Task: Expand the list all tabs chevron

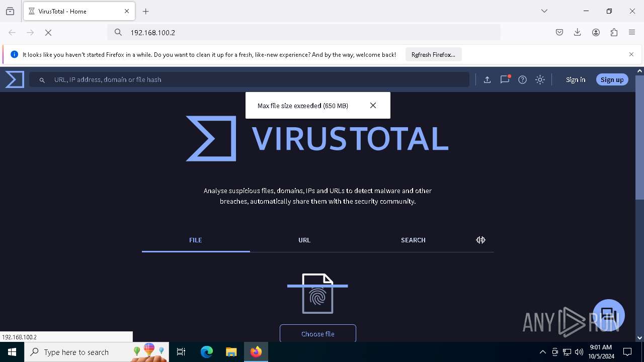Action: (x=544, y=11)
